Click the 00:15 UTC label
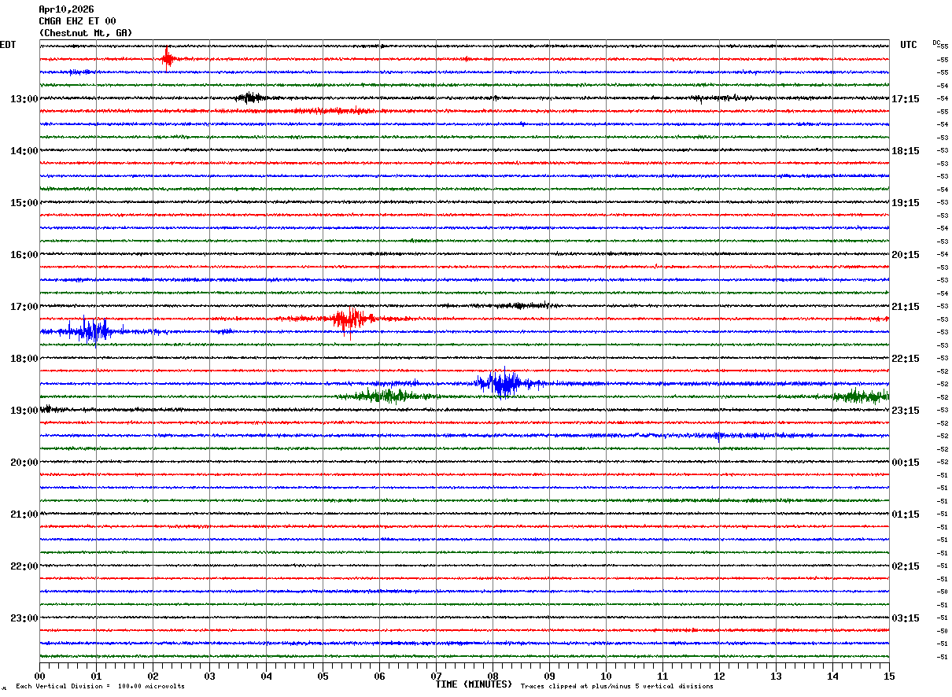This screenshot has width=952, height=697. point(906,463)
